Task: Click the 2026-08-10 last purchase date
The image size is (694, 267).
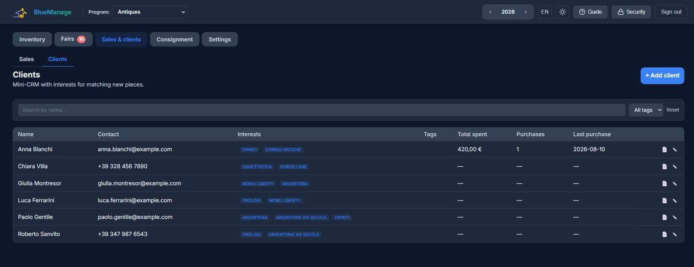Action: pos(589,149)
